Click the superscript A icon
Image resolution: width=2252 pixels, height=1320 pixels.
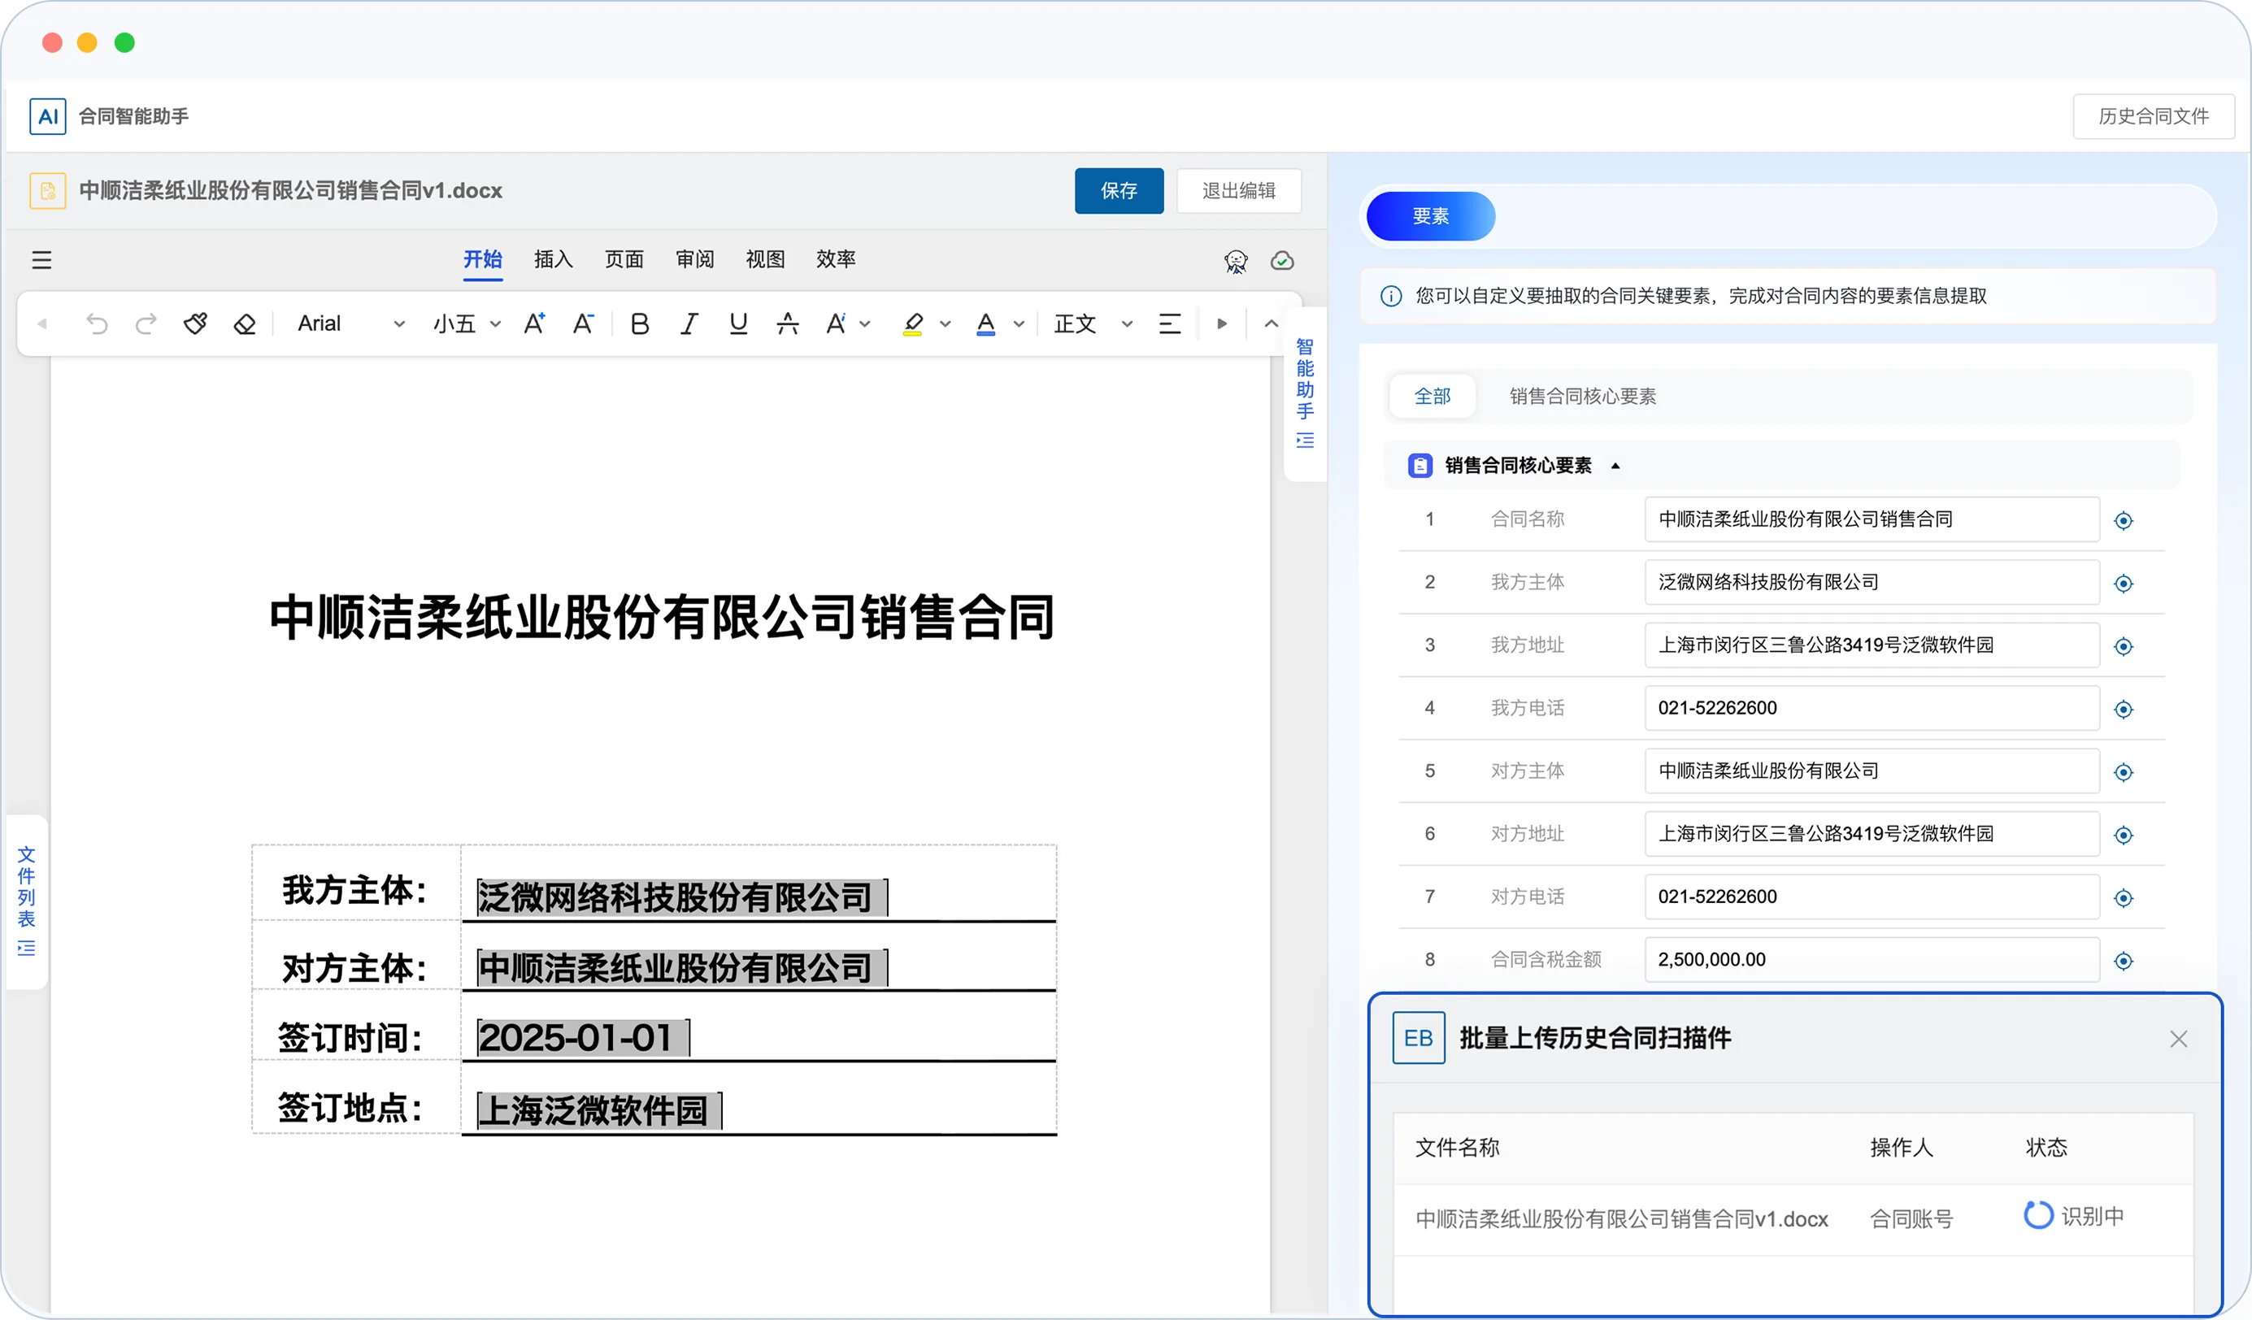click(x=836, y=323)
